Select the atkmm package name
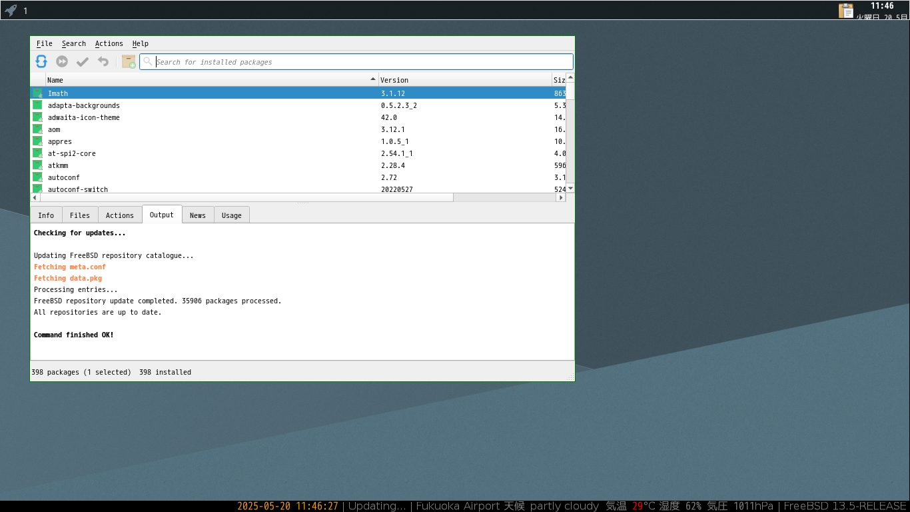 tap(58, 165)
